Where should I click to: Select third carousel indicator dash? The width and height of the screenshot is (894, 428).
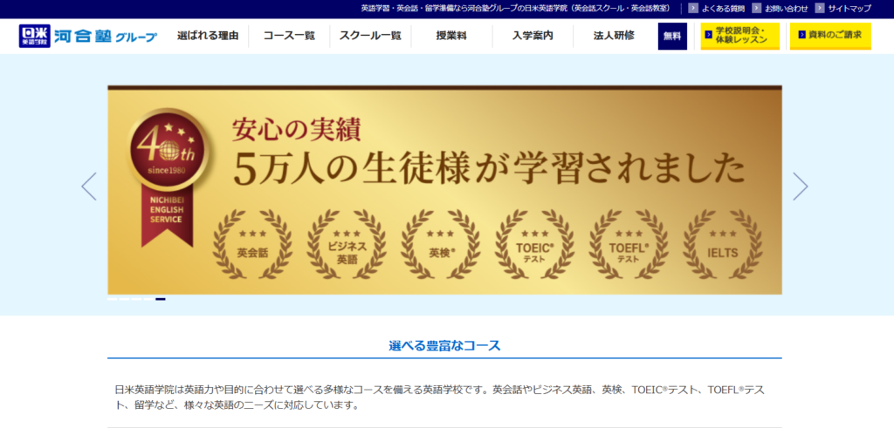(136, 299)
